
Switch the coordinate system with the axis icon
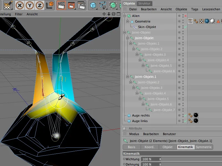[x=50, y=5]
